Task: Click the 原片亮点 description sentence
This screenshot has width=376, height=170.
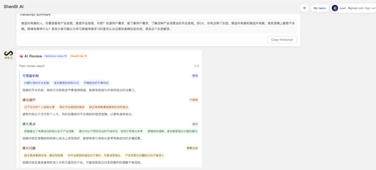Action: click(x=83, y=139)
